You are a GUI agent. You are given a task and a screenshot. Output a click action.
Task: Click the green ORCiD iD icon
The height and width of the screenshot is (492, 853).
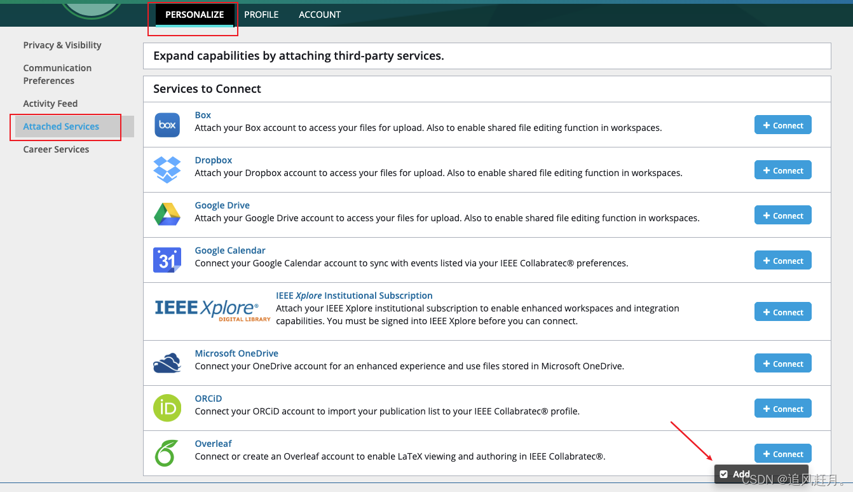point(167,408)
